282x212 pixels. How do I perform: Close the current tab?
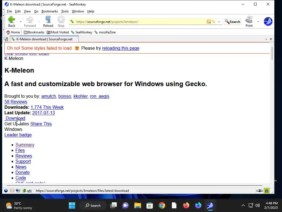(271, 39)
